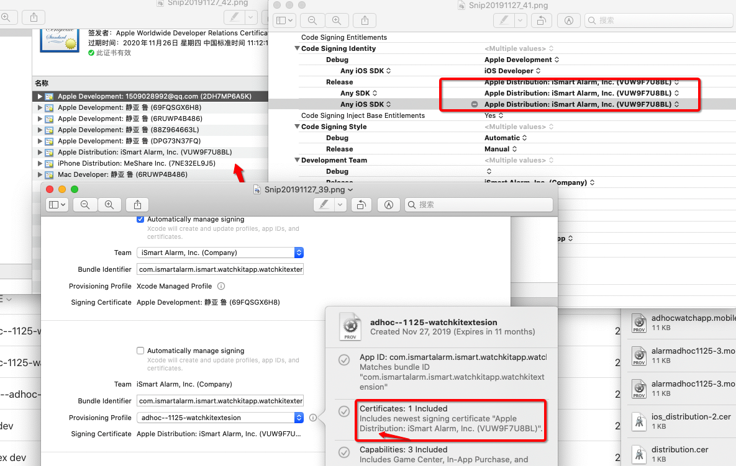
Task: Show Markup toolbar in Snip20191127_41.png window
Action: tap(569, 20)
